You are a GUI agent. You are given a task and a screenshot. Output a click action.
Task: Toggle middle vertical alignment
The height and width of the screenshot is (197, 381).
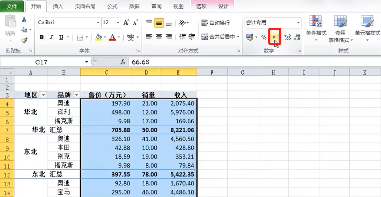point(159,23)
